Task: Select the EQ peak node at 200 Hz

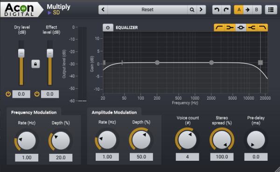Action: [157, 63]
